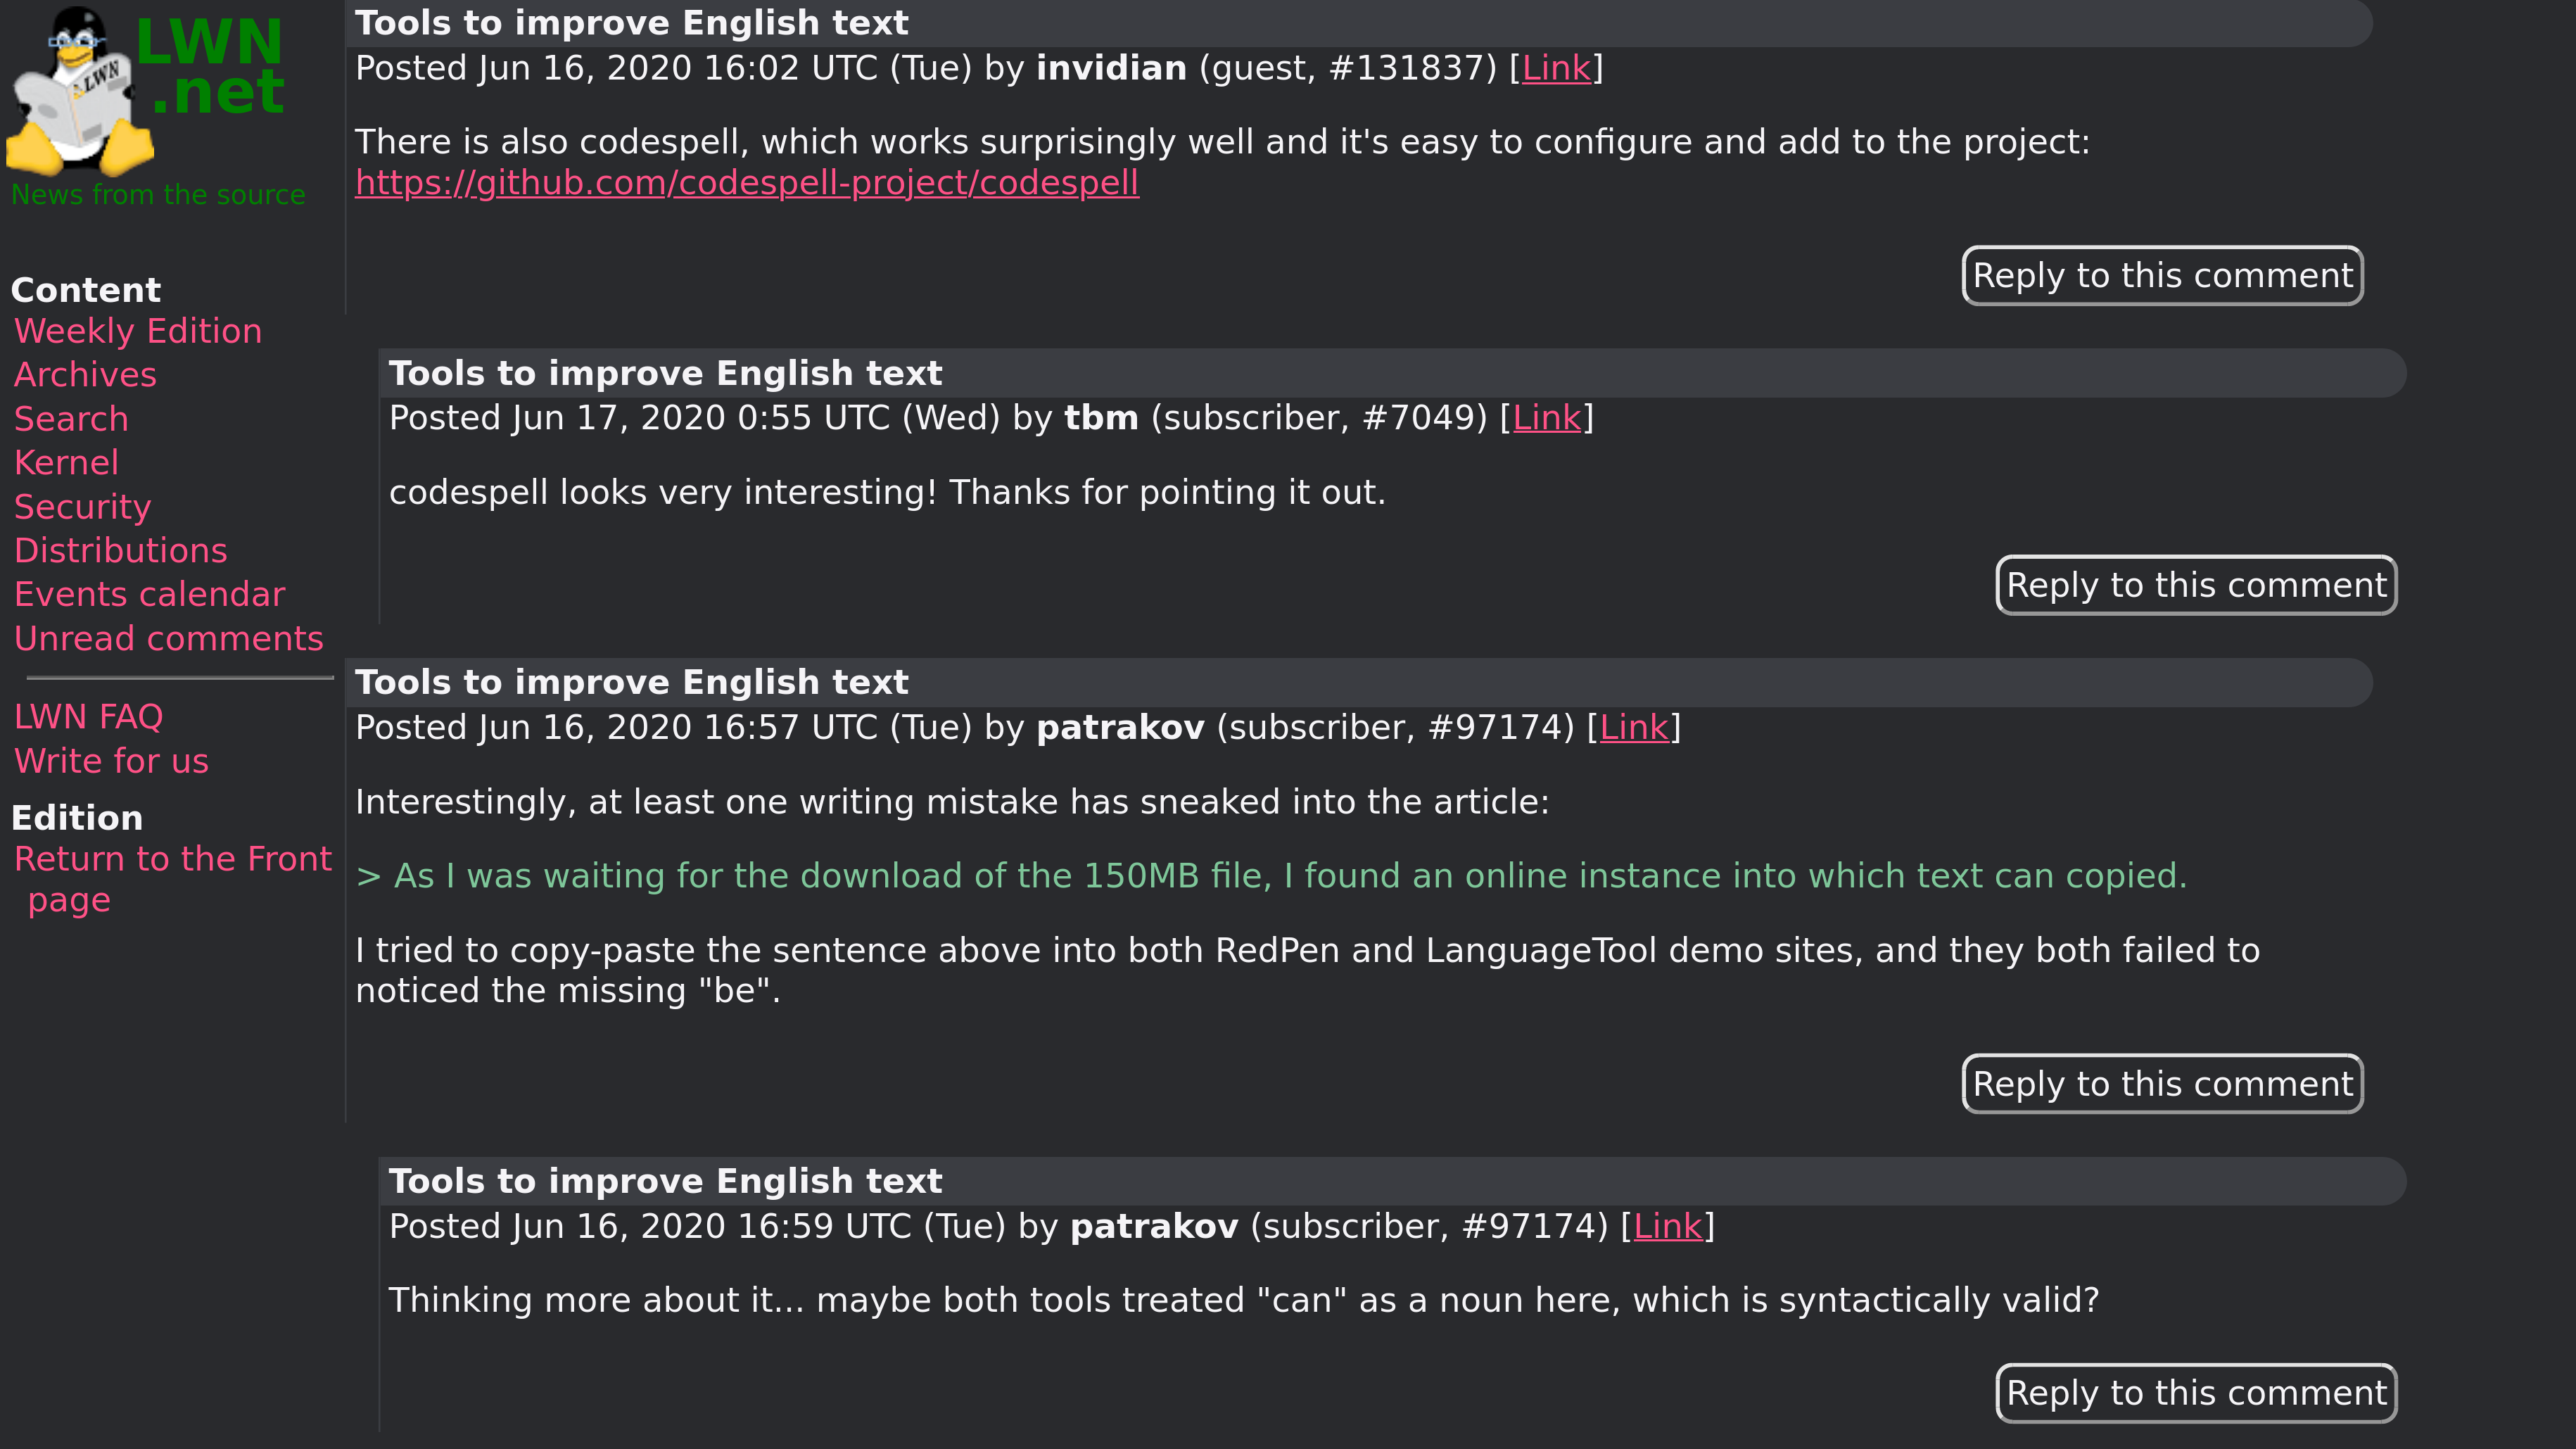
Task: Reply to invidian's codespell comment
Action: tap(2162, 276)
